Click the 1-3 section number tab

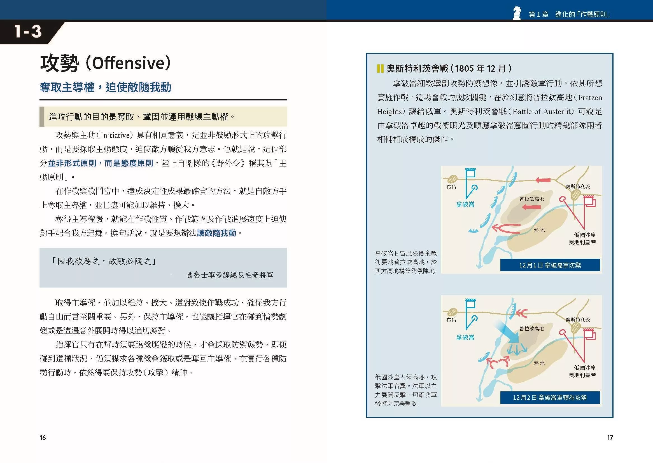[28, 31]
